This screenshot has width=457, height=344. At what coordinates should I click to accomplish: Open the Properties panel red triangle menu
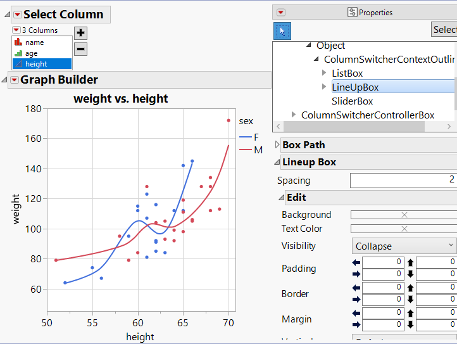click(x=281, y=12)
